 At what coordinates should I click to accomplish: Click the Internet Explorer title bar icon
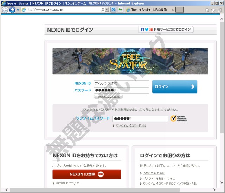(x=3, y=3)
